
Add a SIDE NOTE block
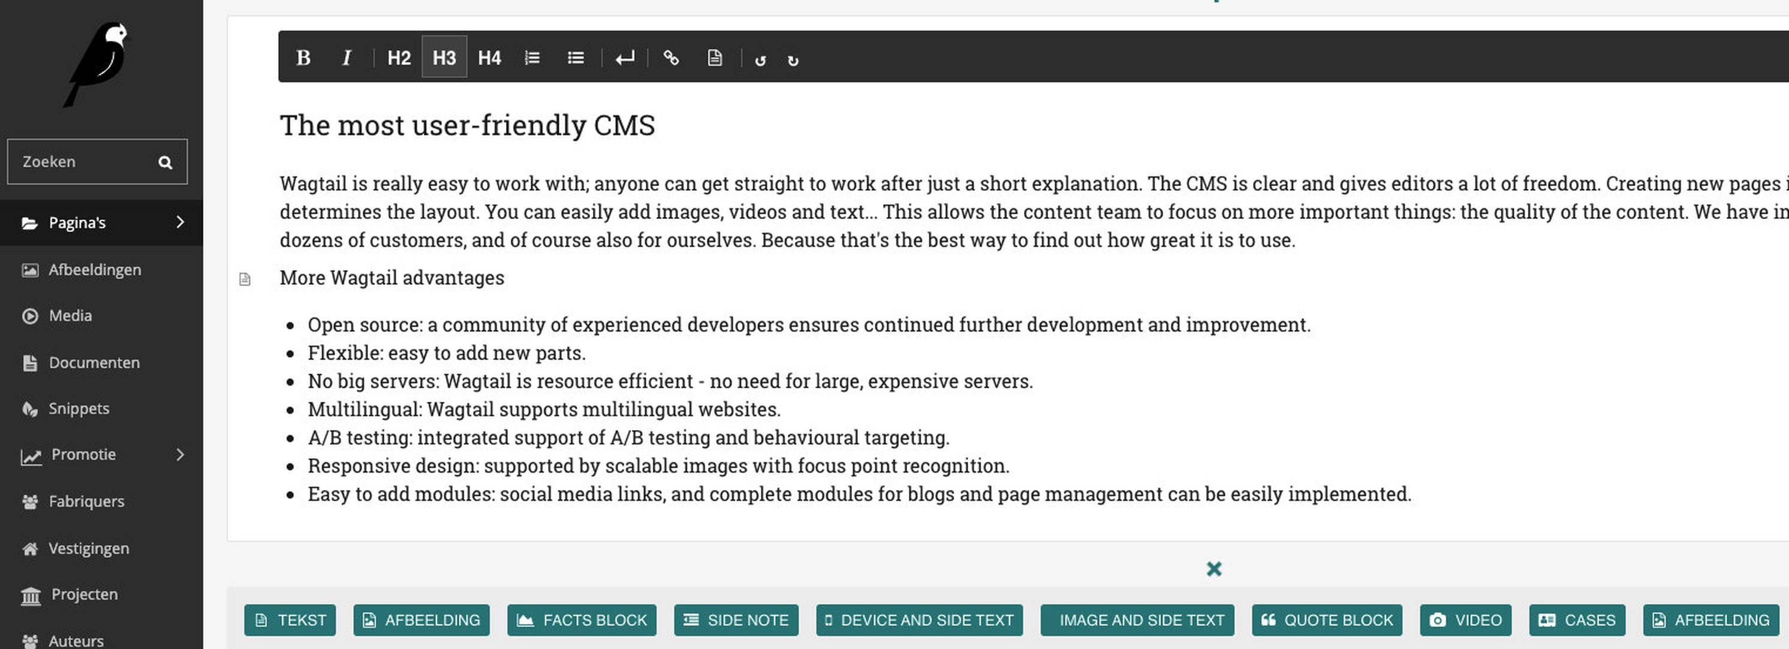tap(736, 620)
